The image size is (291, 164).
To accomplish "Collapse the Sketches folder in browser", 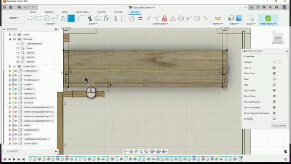I will tap(10, 39).
